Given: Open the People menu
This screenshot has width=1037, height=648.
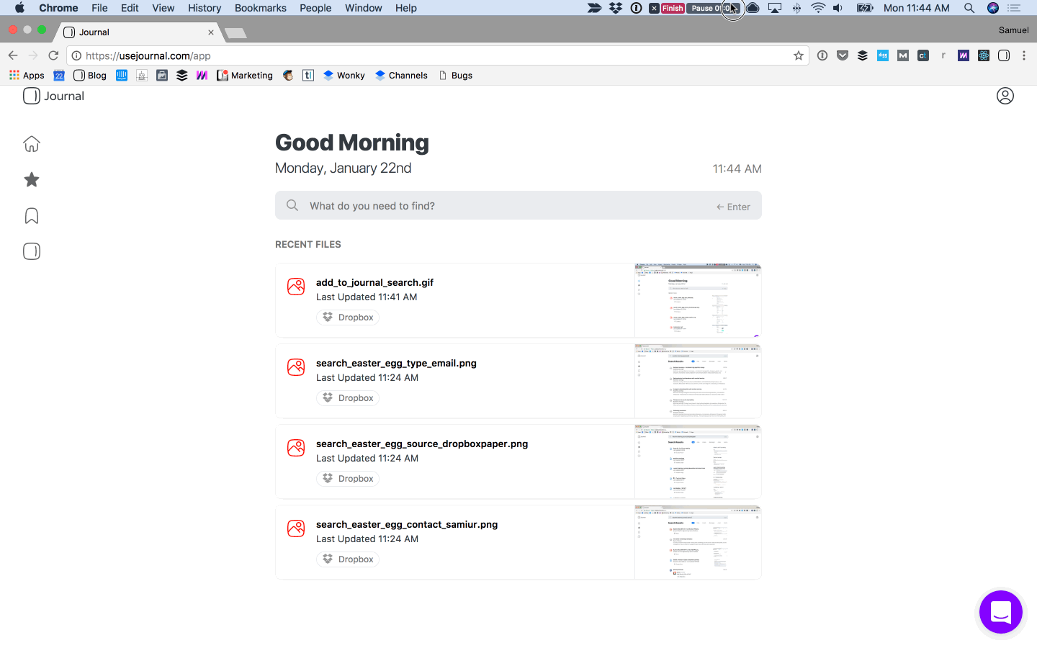Looking at the screenshot, I should [x=315, y=8].
